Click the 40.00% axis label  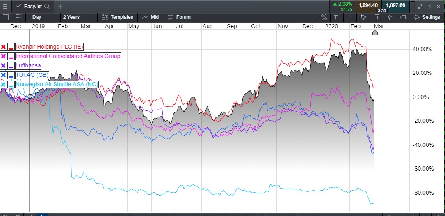click(x=422, y=49)
